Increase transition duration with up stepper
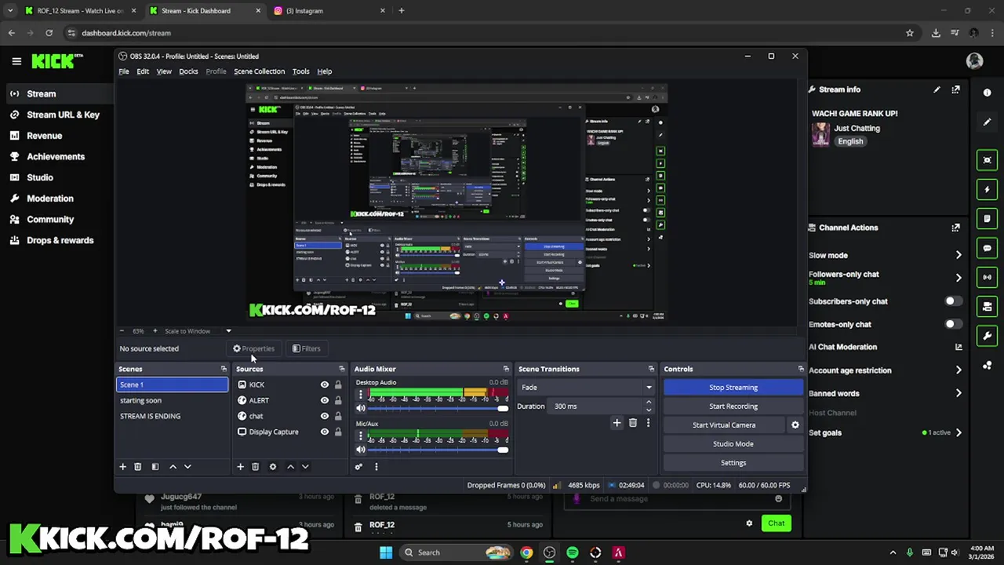The image size is (1004, 565). tap(648, 403)
